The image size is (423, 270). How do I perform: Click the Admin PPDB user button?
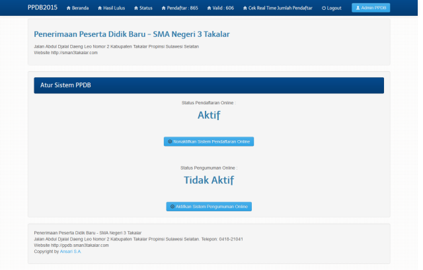tap(371, 8)
